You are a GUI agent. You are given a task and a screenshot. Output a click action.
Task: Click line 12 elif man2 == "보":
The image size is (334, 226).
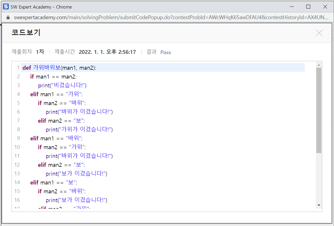pyautogui.click(x=61, y=165)
